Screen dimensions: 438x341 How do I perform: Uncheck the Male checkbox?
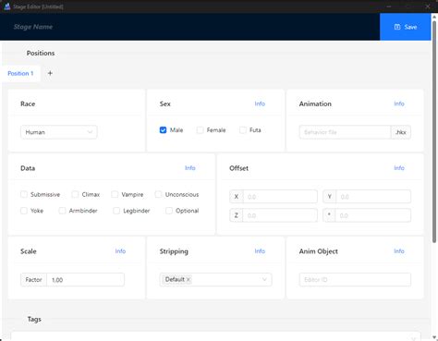[x=163, y=130]
